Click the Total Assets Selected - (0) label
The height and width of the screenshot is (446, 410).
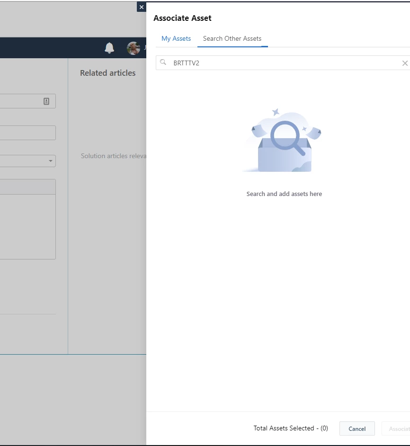point(291,428)
